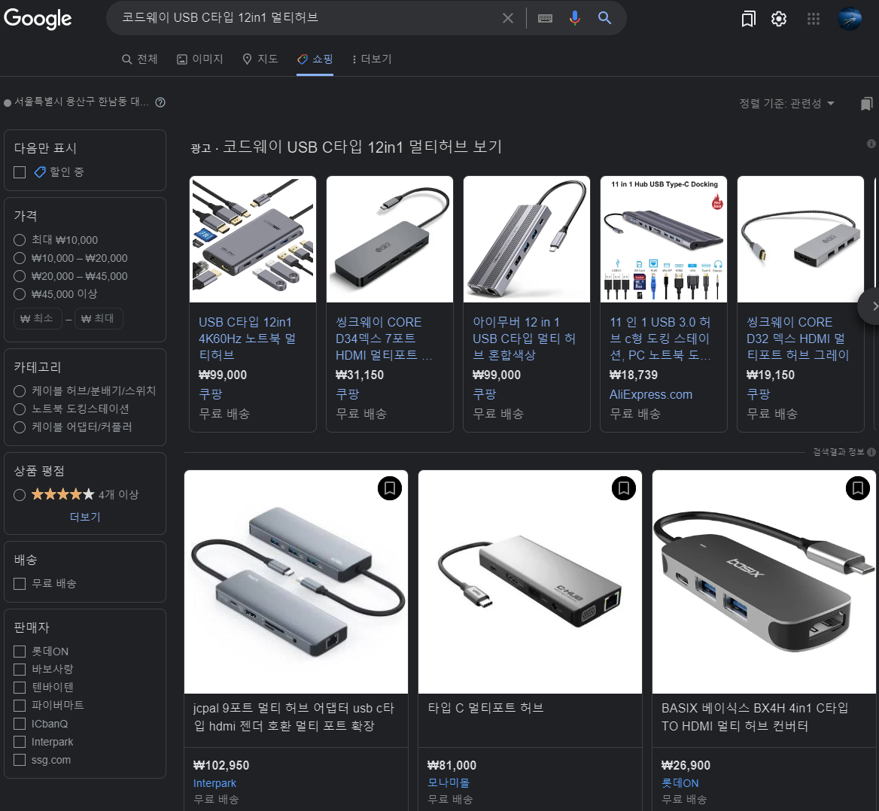Check seller 파이버마트
The image size is (879, 811).
20,705
